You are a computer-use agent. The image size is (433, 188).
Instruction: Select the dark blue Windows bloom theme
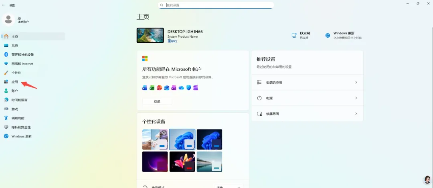click(209, 139)
